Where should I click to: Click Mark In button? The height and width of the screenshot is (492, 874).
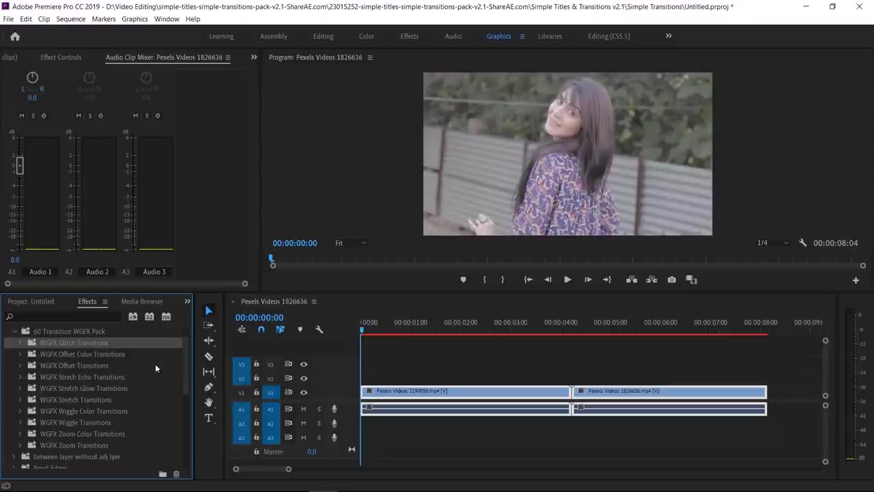[x=484, y=279]
